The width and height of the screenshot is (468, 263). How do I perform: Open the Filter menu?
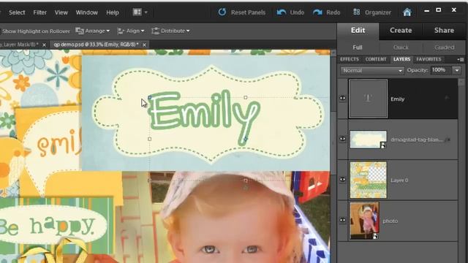click(39, 12)
